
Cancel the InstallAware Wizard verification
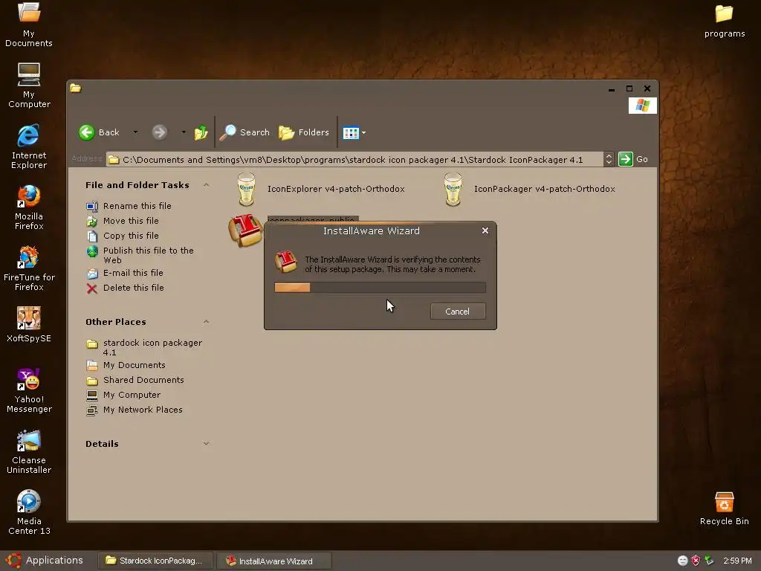click(x=458, y=312)
